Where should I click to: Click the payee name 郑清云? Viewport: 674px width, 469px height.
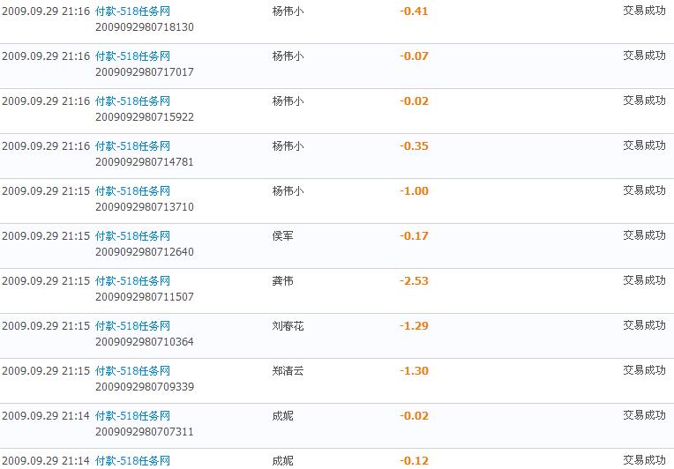click(x=288, y=371)
